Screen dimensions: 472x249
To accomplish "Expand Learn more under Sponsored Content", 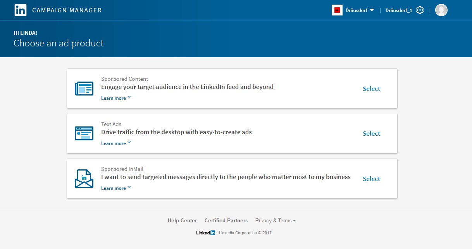I will tap(116, 98).
